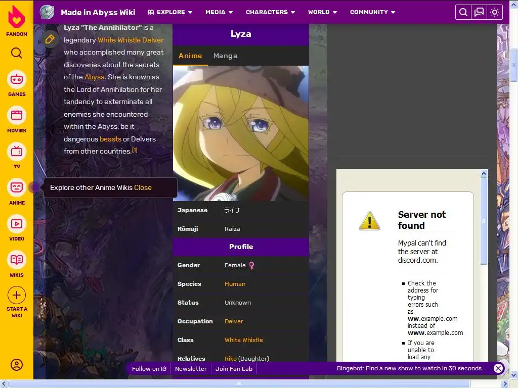518x388 pixels.
Task: Follow the Human species link
Action: pyautogui.click(x=235, y=284)
